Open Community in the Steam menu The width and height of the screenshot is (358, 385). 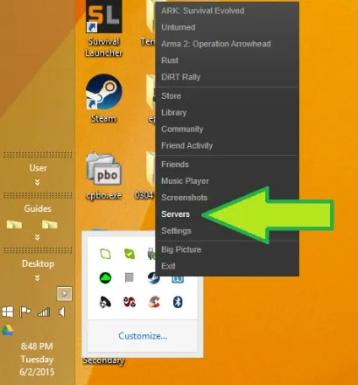point(227,129)
